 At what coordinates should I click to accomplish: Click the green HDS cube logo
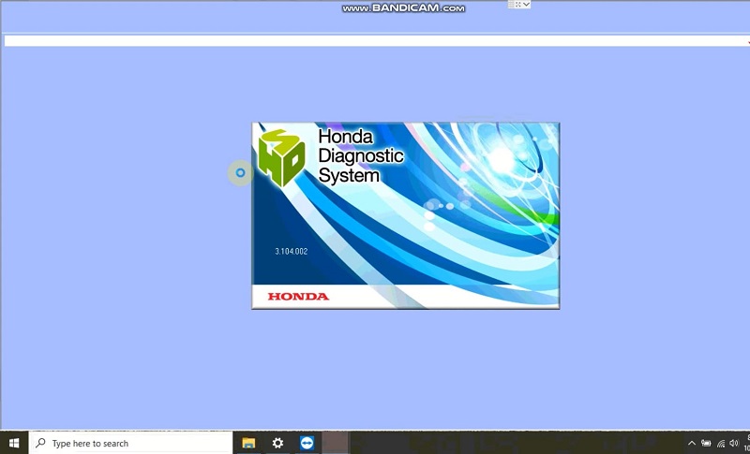[x=282, y=157]
